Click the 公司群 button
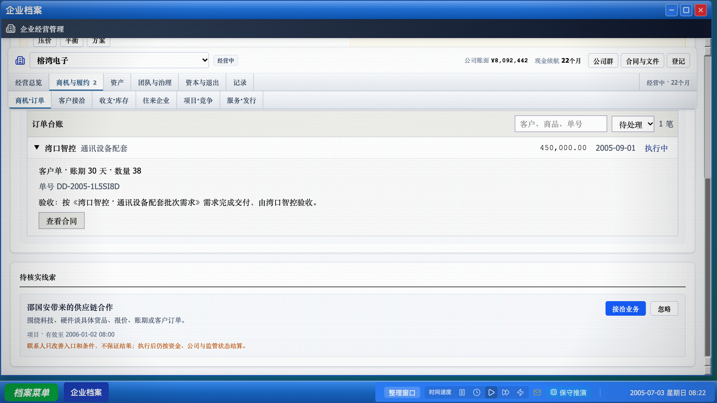The image size is (717, 403). pos(603,61)
